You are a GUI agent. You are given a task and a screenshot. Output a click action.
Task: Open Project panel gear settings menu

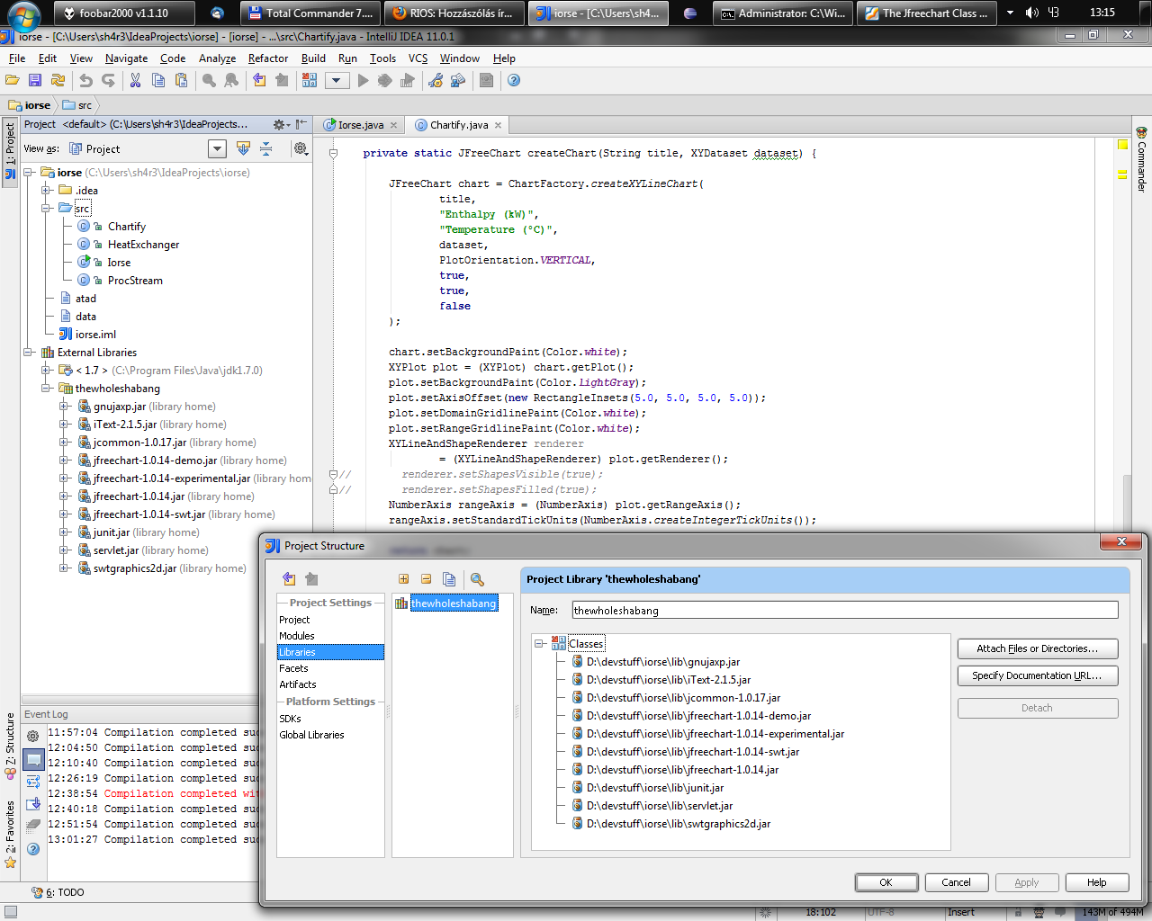pyautogui.click(x=281, y=125)
